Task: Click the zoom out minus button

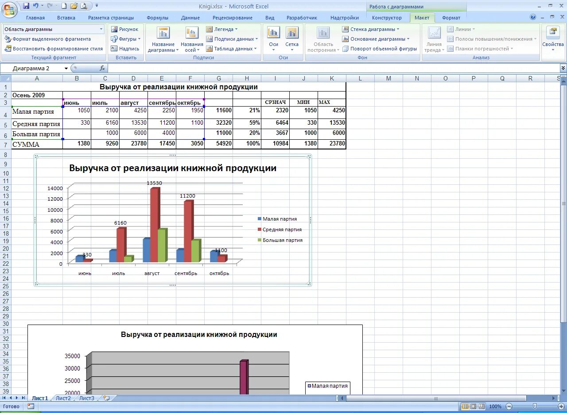Action: tap(509, 406)
